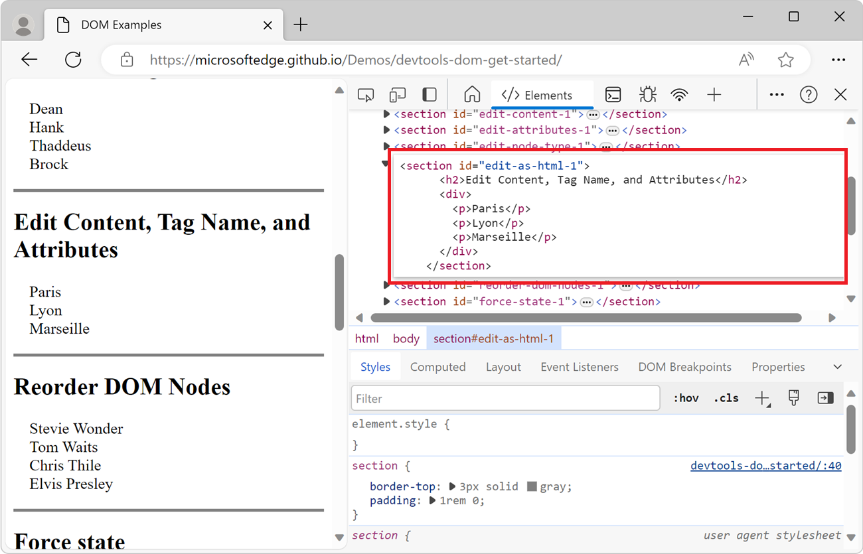Open the DevTools Welcome home icon
This screenshot has height=554, width=863.
[471, 94]
